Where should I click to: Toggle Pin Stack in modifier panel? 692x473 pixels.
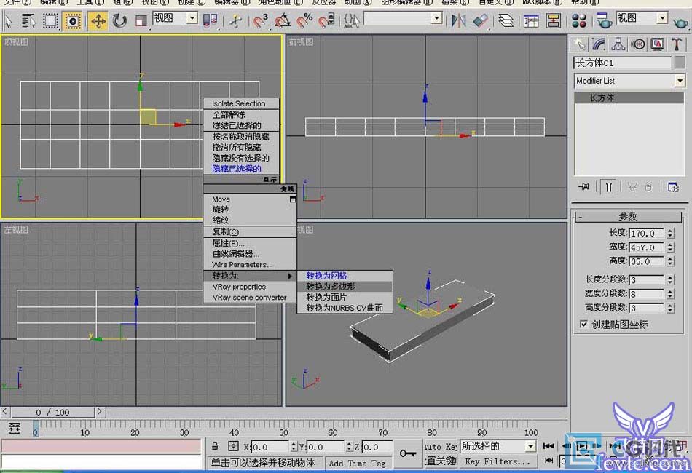click(x=584, y=187)
